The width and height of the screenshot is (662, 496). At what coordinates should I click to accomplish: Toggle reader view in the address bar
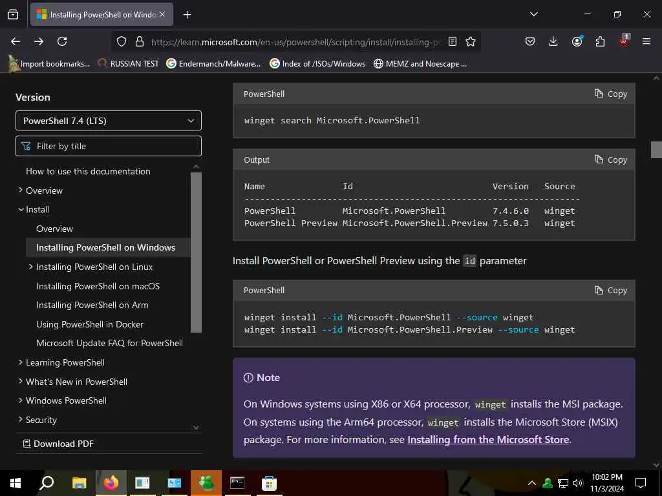[x=452, y=41]
